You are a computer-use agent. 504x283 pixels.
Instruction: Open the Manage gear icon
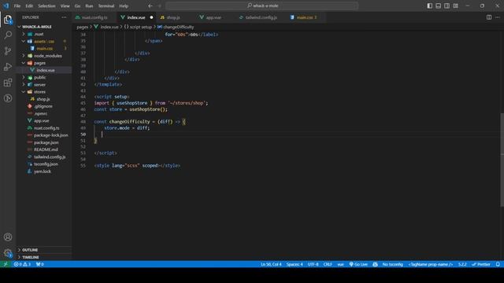coord(8,253)
